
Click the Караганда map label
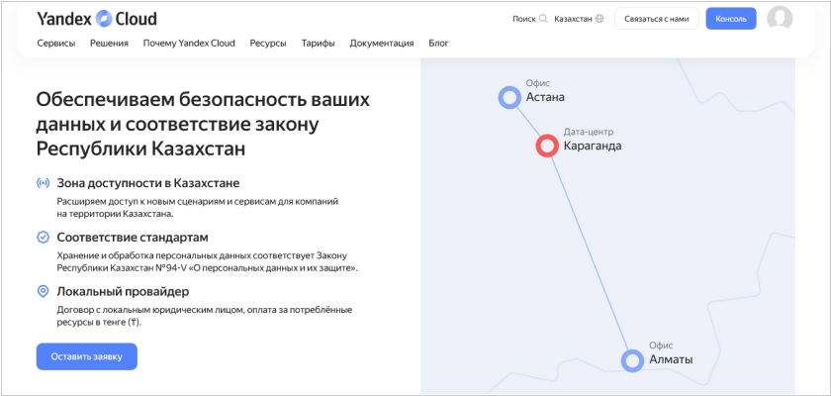point(593,146)
